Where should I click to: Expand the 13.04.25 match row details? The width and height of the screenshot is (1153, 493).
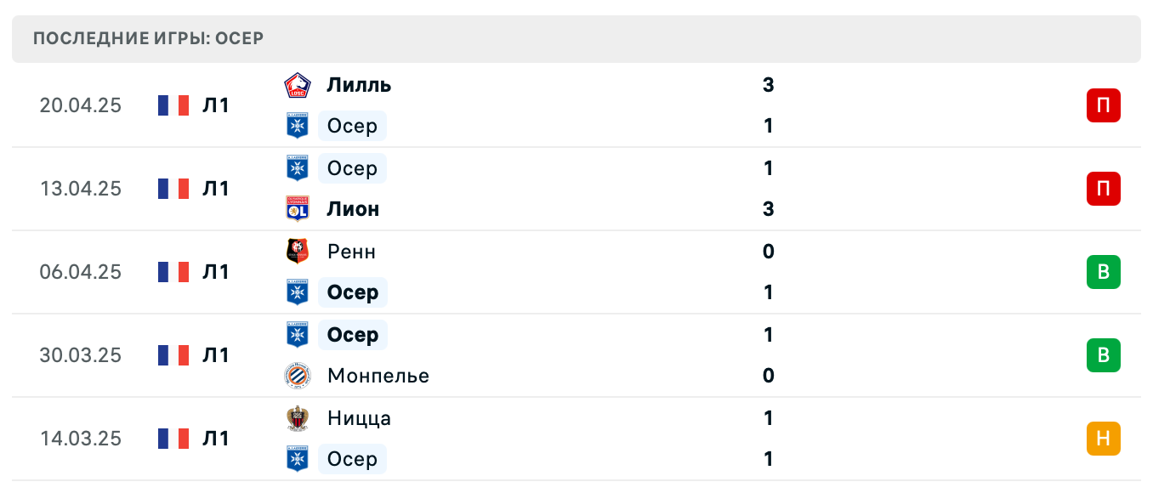[595, 189]
